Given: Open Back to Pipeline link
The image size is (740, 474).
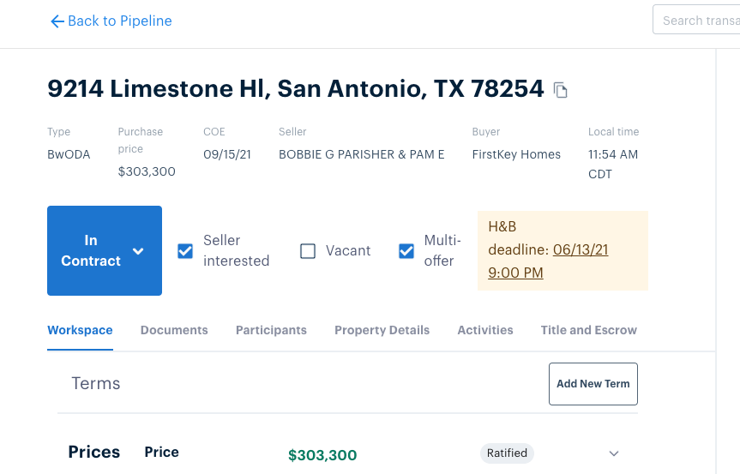Looking at the screenshot, I should click(x=111, y=21).
